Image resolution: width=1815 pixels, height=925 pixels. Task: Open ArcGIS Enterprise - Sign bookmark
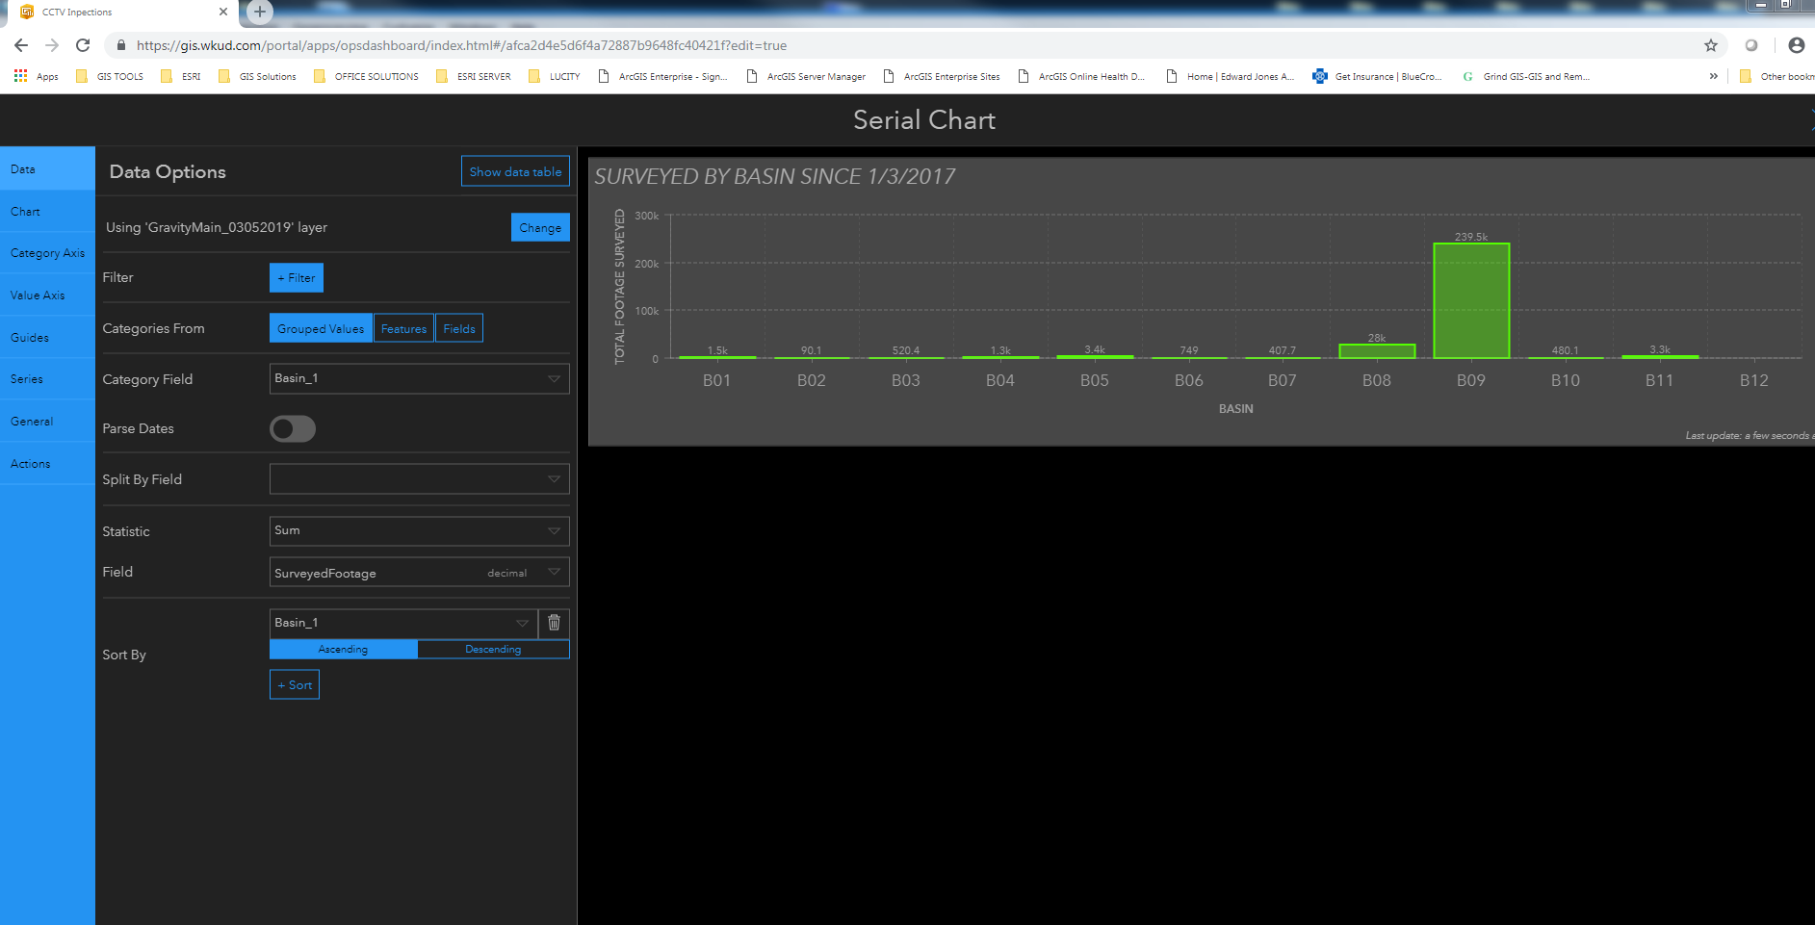pos(662,76)
